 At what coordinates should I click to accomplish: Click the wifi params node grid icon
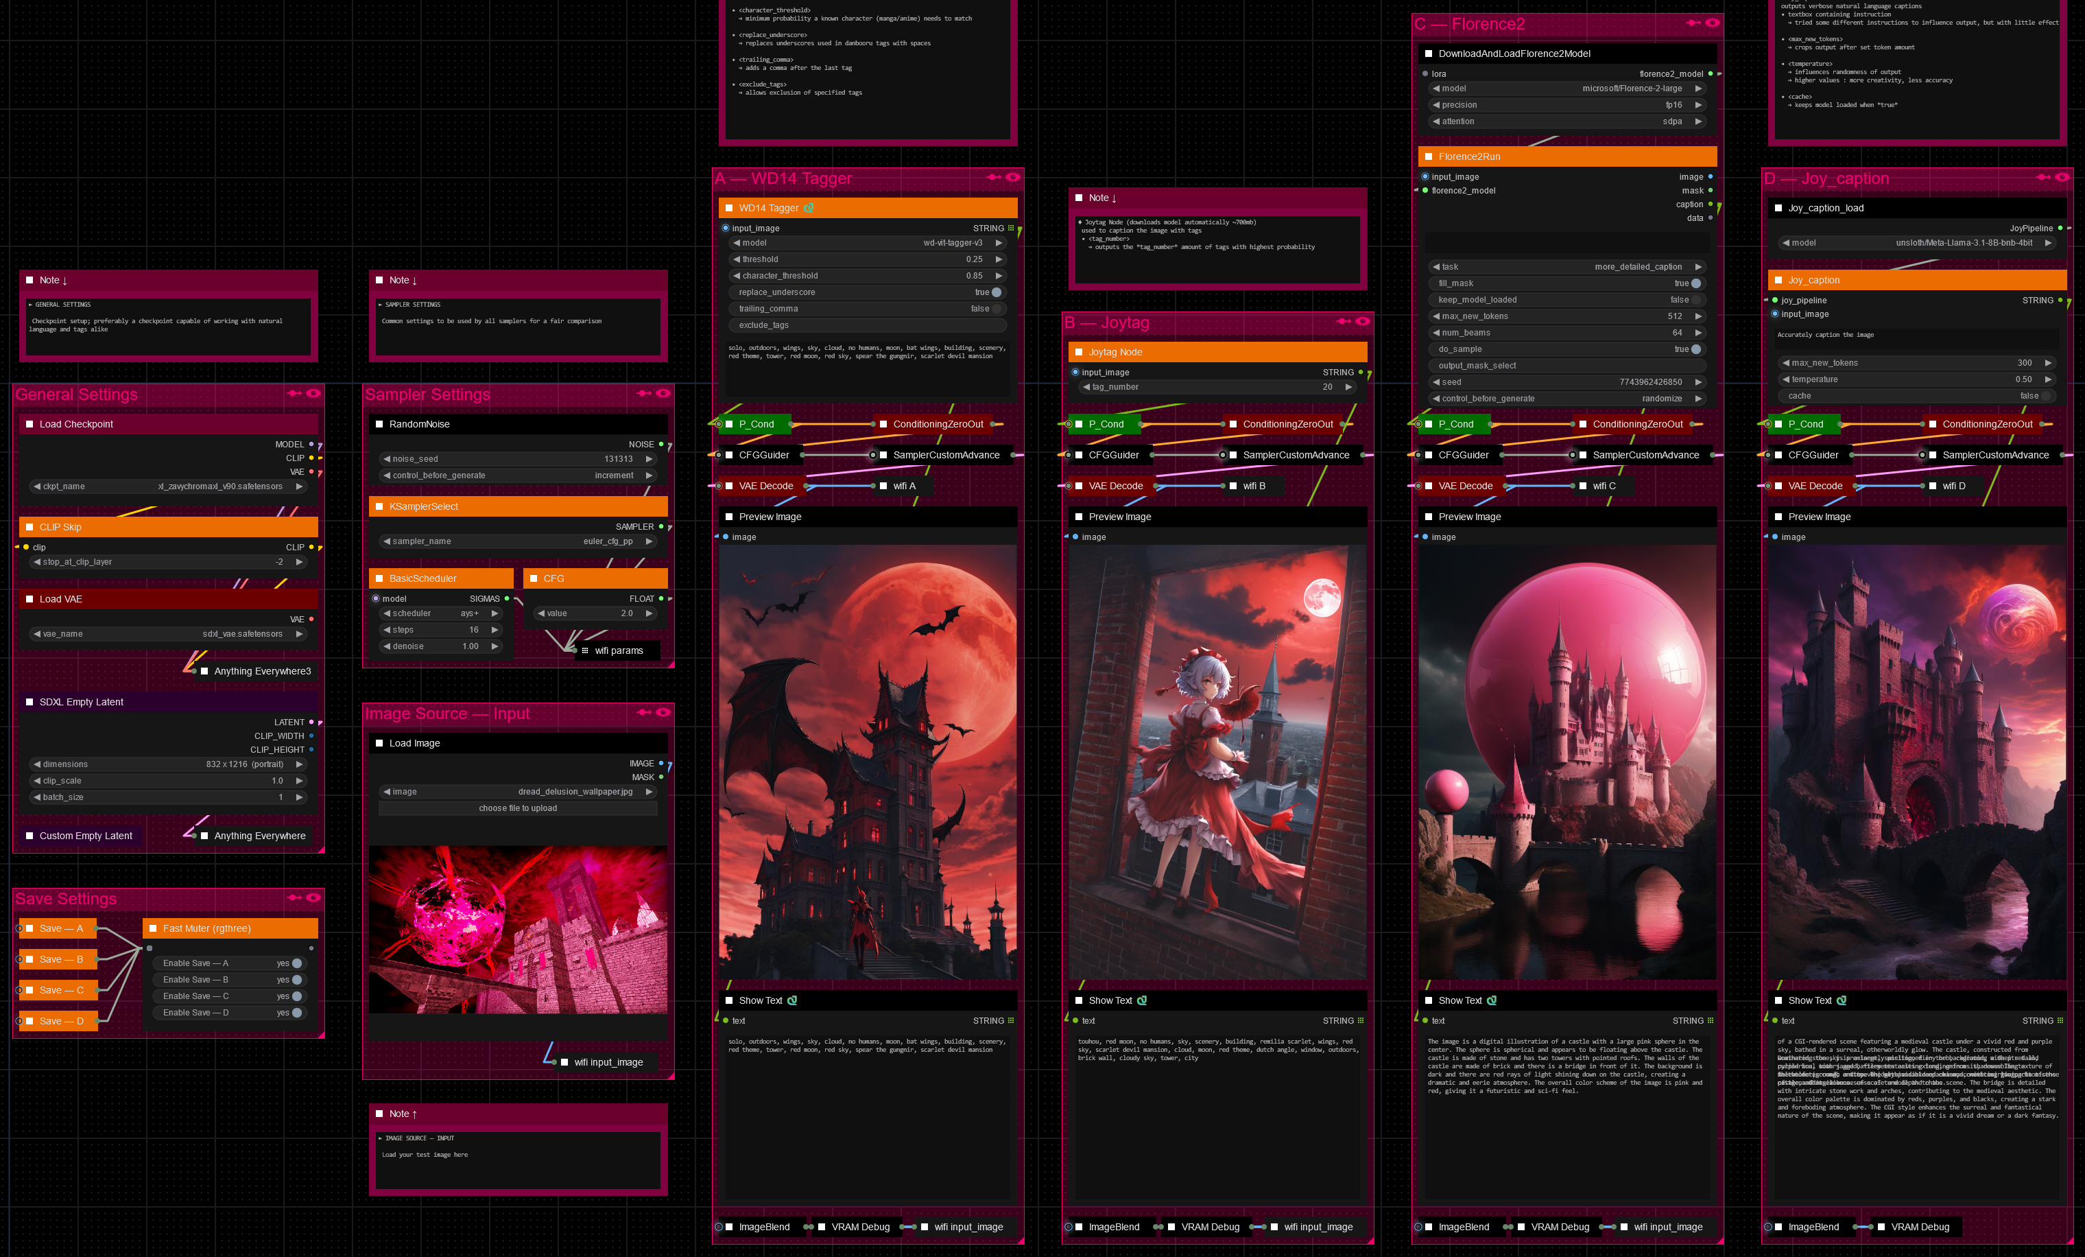pyautogui.click(x=585, y=651)
